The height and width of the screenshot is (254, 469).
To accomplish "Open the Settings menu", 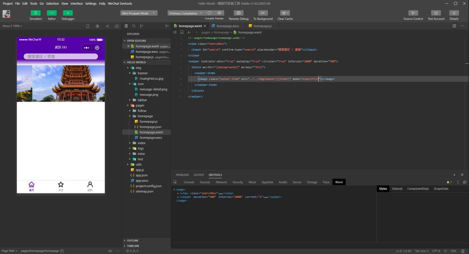I will pos(91,3).
